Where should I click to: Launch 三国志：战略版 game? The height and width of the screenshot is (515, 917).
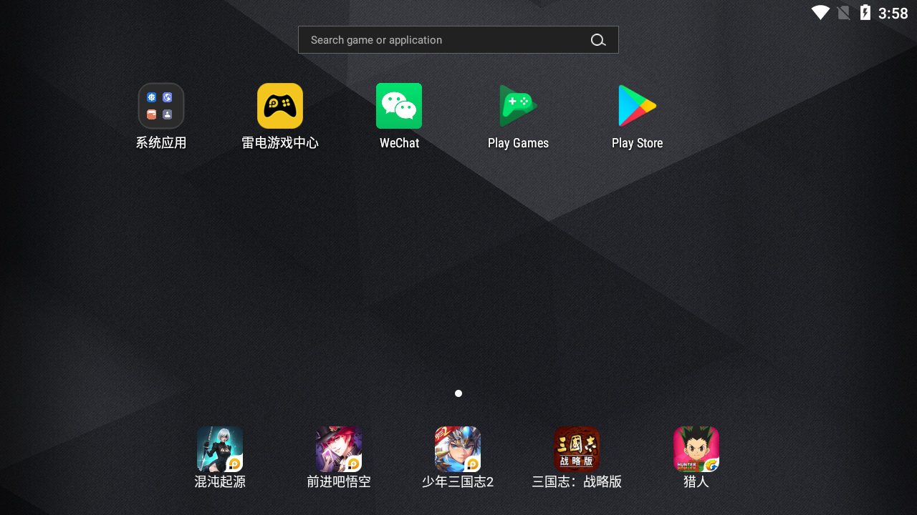point(577,449)
